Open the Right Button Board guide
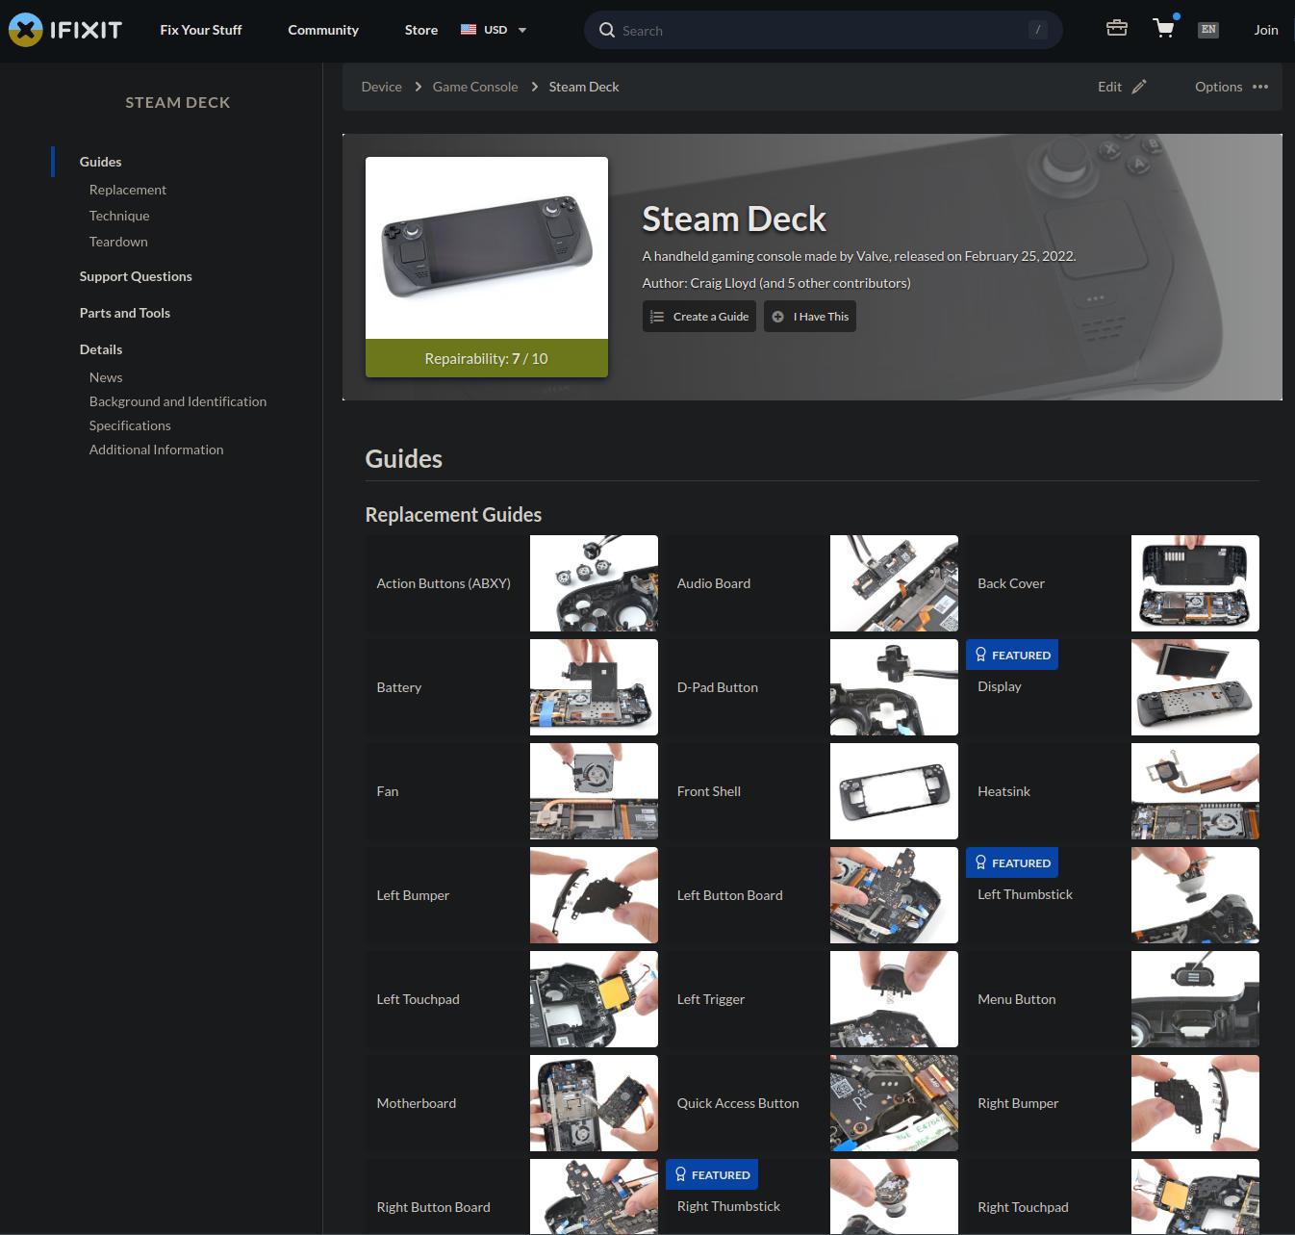The width and height of the screenshot is (1295, 1235). coord(512,1196)
